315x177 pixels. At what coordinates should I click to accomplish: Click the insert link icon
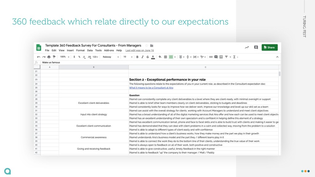click(211, 57)
